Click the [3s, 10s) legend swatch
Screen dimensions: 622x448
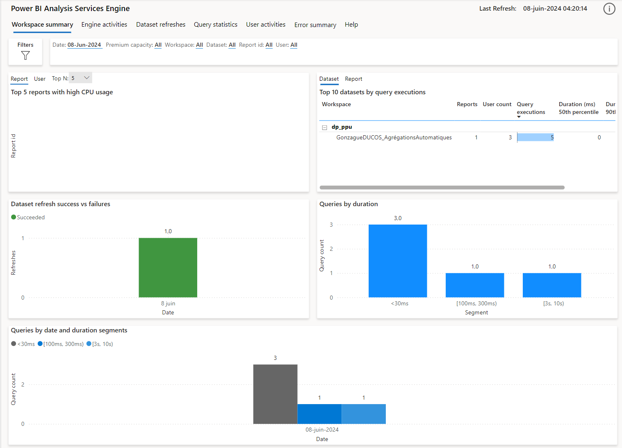89,344
